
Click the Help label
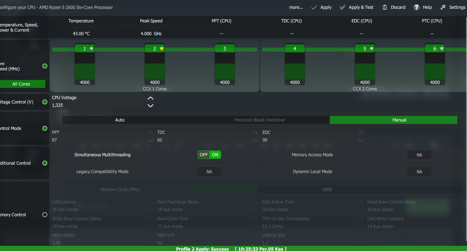coord(427,8)
